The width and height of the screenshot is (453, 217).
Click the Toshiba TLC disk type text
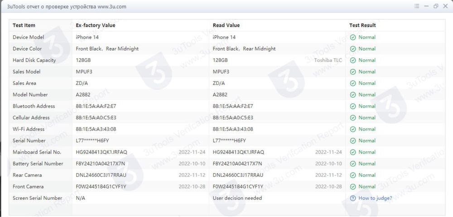[x=328, y=60]
